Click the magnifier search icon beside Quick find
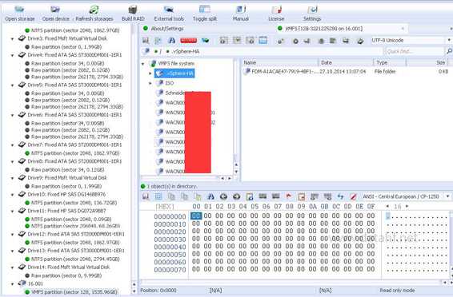453x297 pixels. click(449, 51)
